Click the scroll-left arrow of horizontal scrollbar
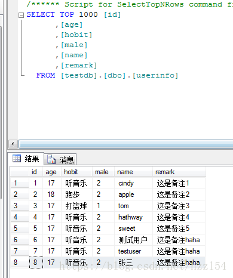This screenshot has width=233, height=278. [13, 144]
